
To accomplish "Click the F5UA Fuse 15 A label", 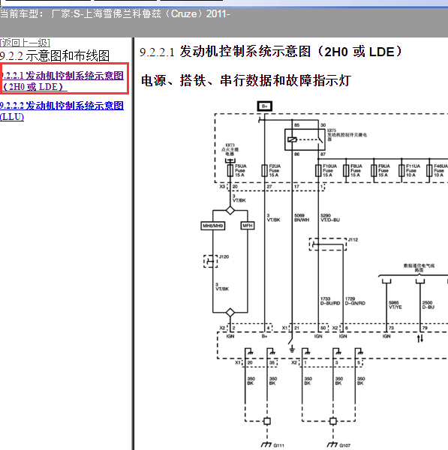I will (x=240, y=170).
